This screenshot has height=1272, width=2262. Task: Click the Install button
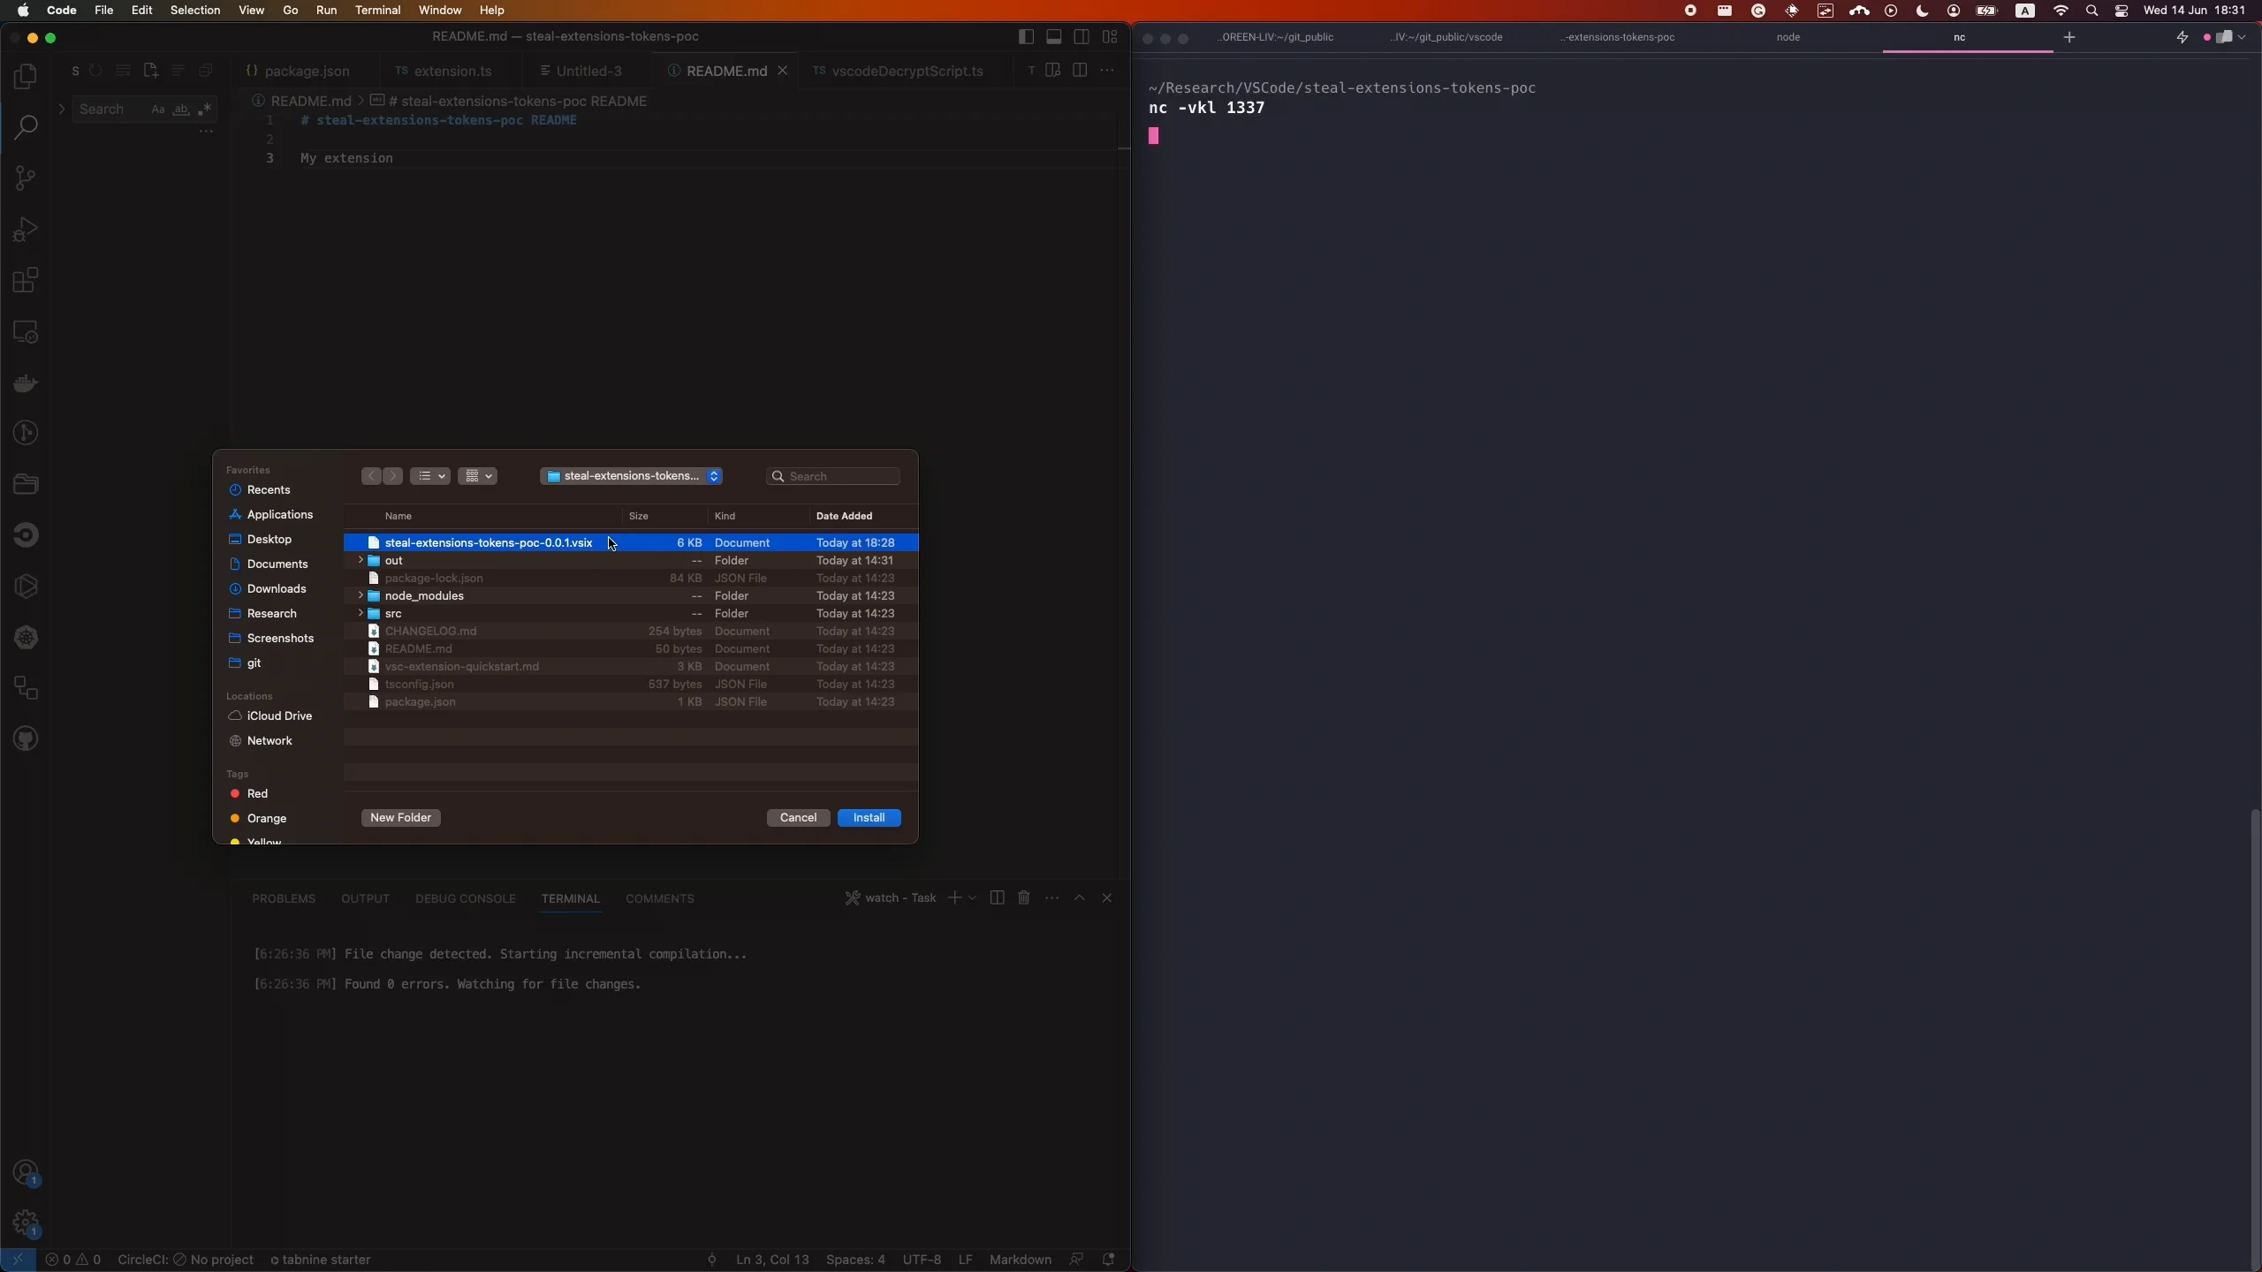coord(868,817)
